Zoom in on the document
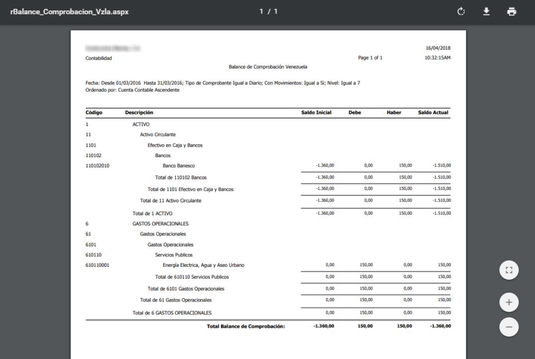The width and height of the screenshot is (535, 359). click(509, 302)
